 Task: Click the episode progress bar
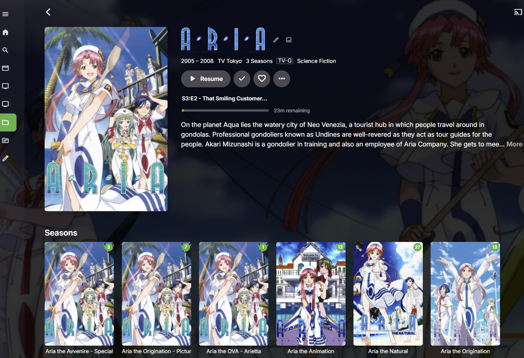[225, 110]
